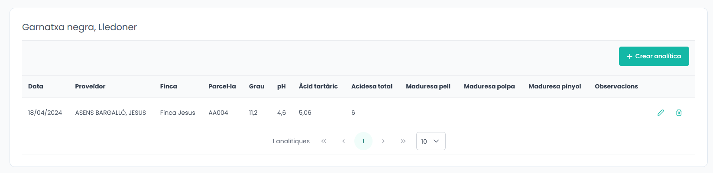713x173 pixels.
Task: Click the pencil edit icon for the analysis row
Action: 661,113
